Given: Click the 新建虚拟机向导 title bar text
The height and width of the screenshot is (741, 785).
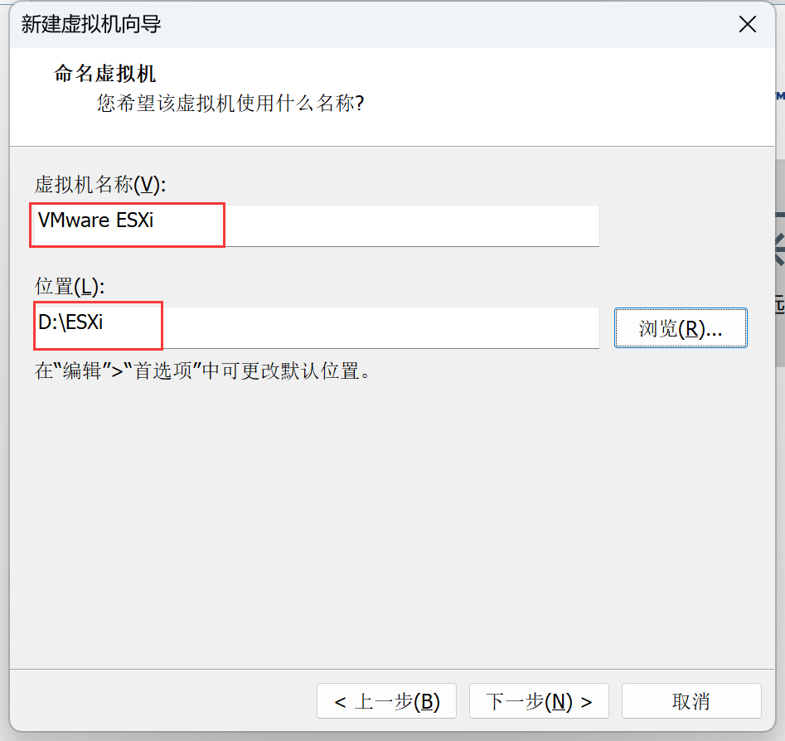Looking at the screenshot, I should coord(91,24).
